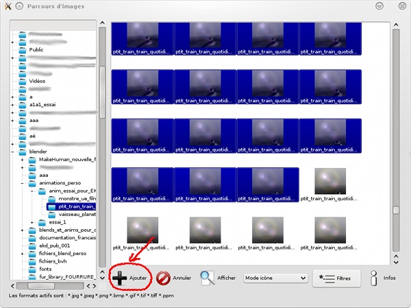This screenshot has width=411, height=308.
Task: Click the Afficher magnifier icon
Action: click(207, 278)
